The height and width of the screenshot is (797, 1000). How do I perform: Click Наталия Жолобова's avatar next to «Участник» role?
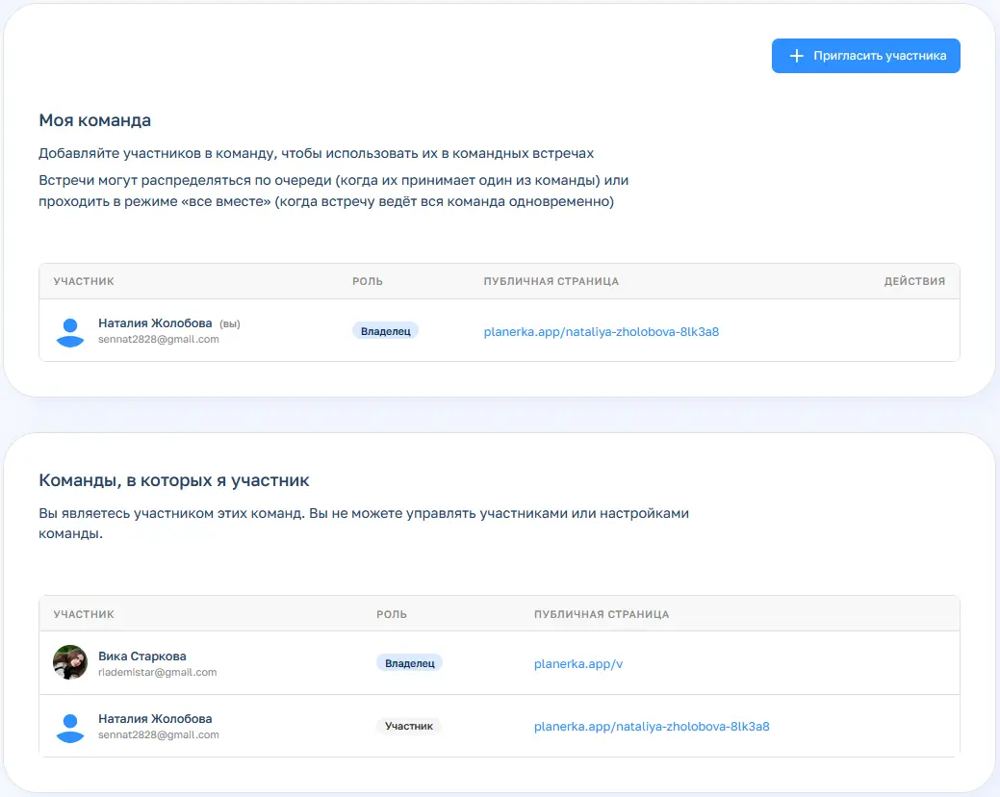click(x=69, y=727)
